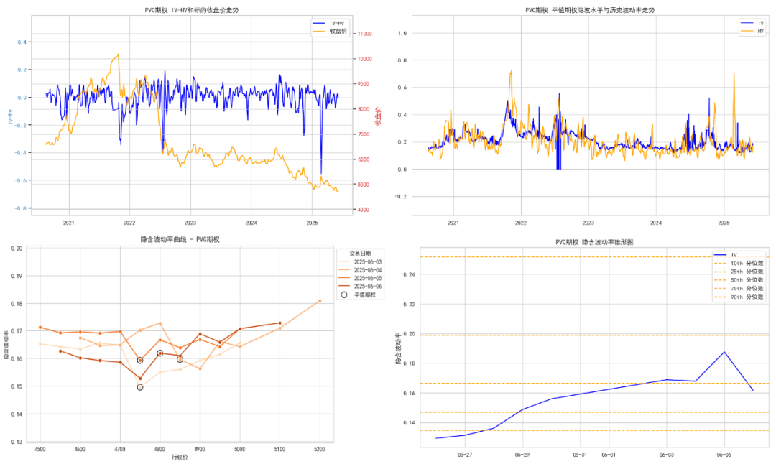Select the 75th 分位数 legend entry
776x464 pixels.
[739, 289]
